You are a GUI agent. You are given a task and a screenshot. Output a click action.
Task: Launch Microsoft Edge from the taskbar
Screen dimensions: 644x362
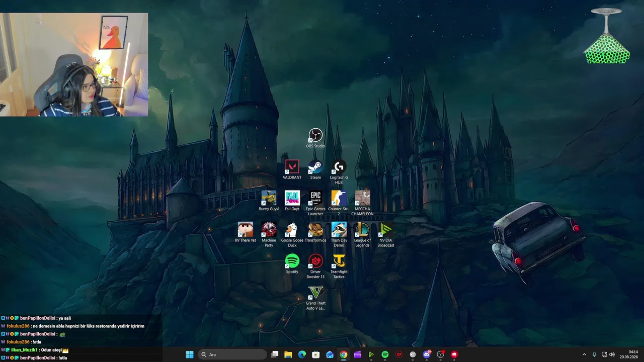pos(302,354)
